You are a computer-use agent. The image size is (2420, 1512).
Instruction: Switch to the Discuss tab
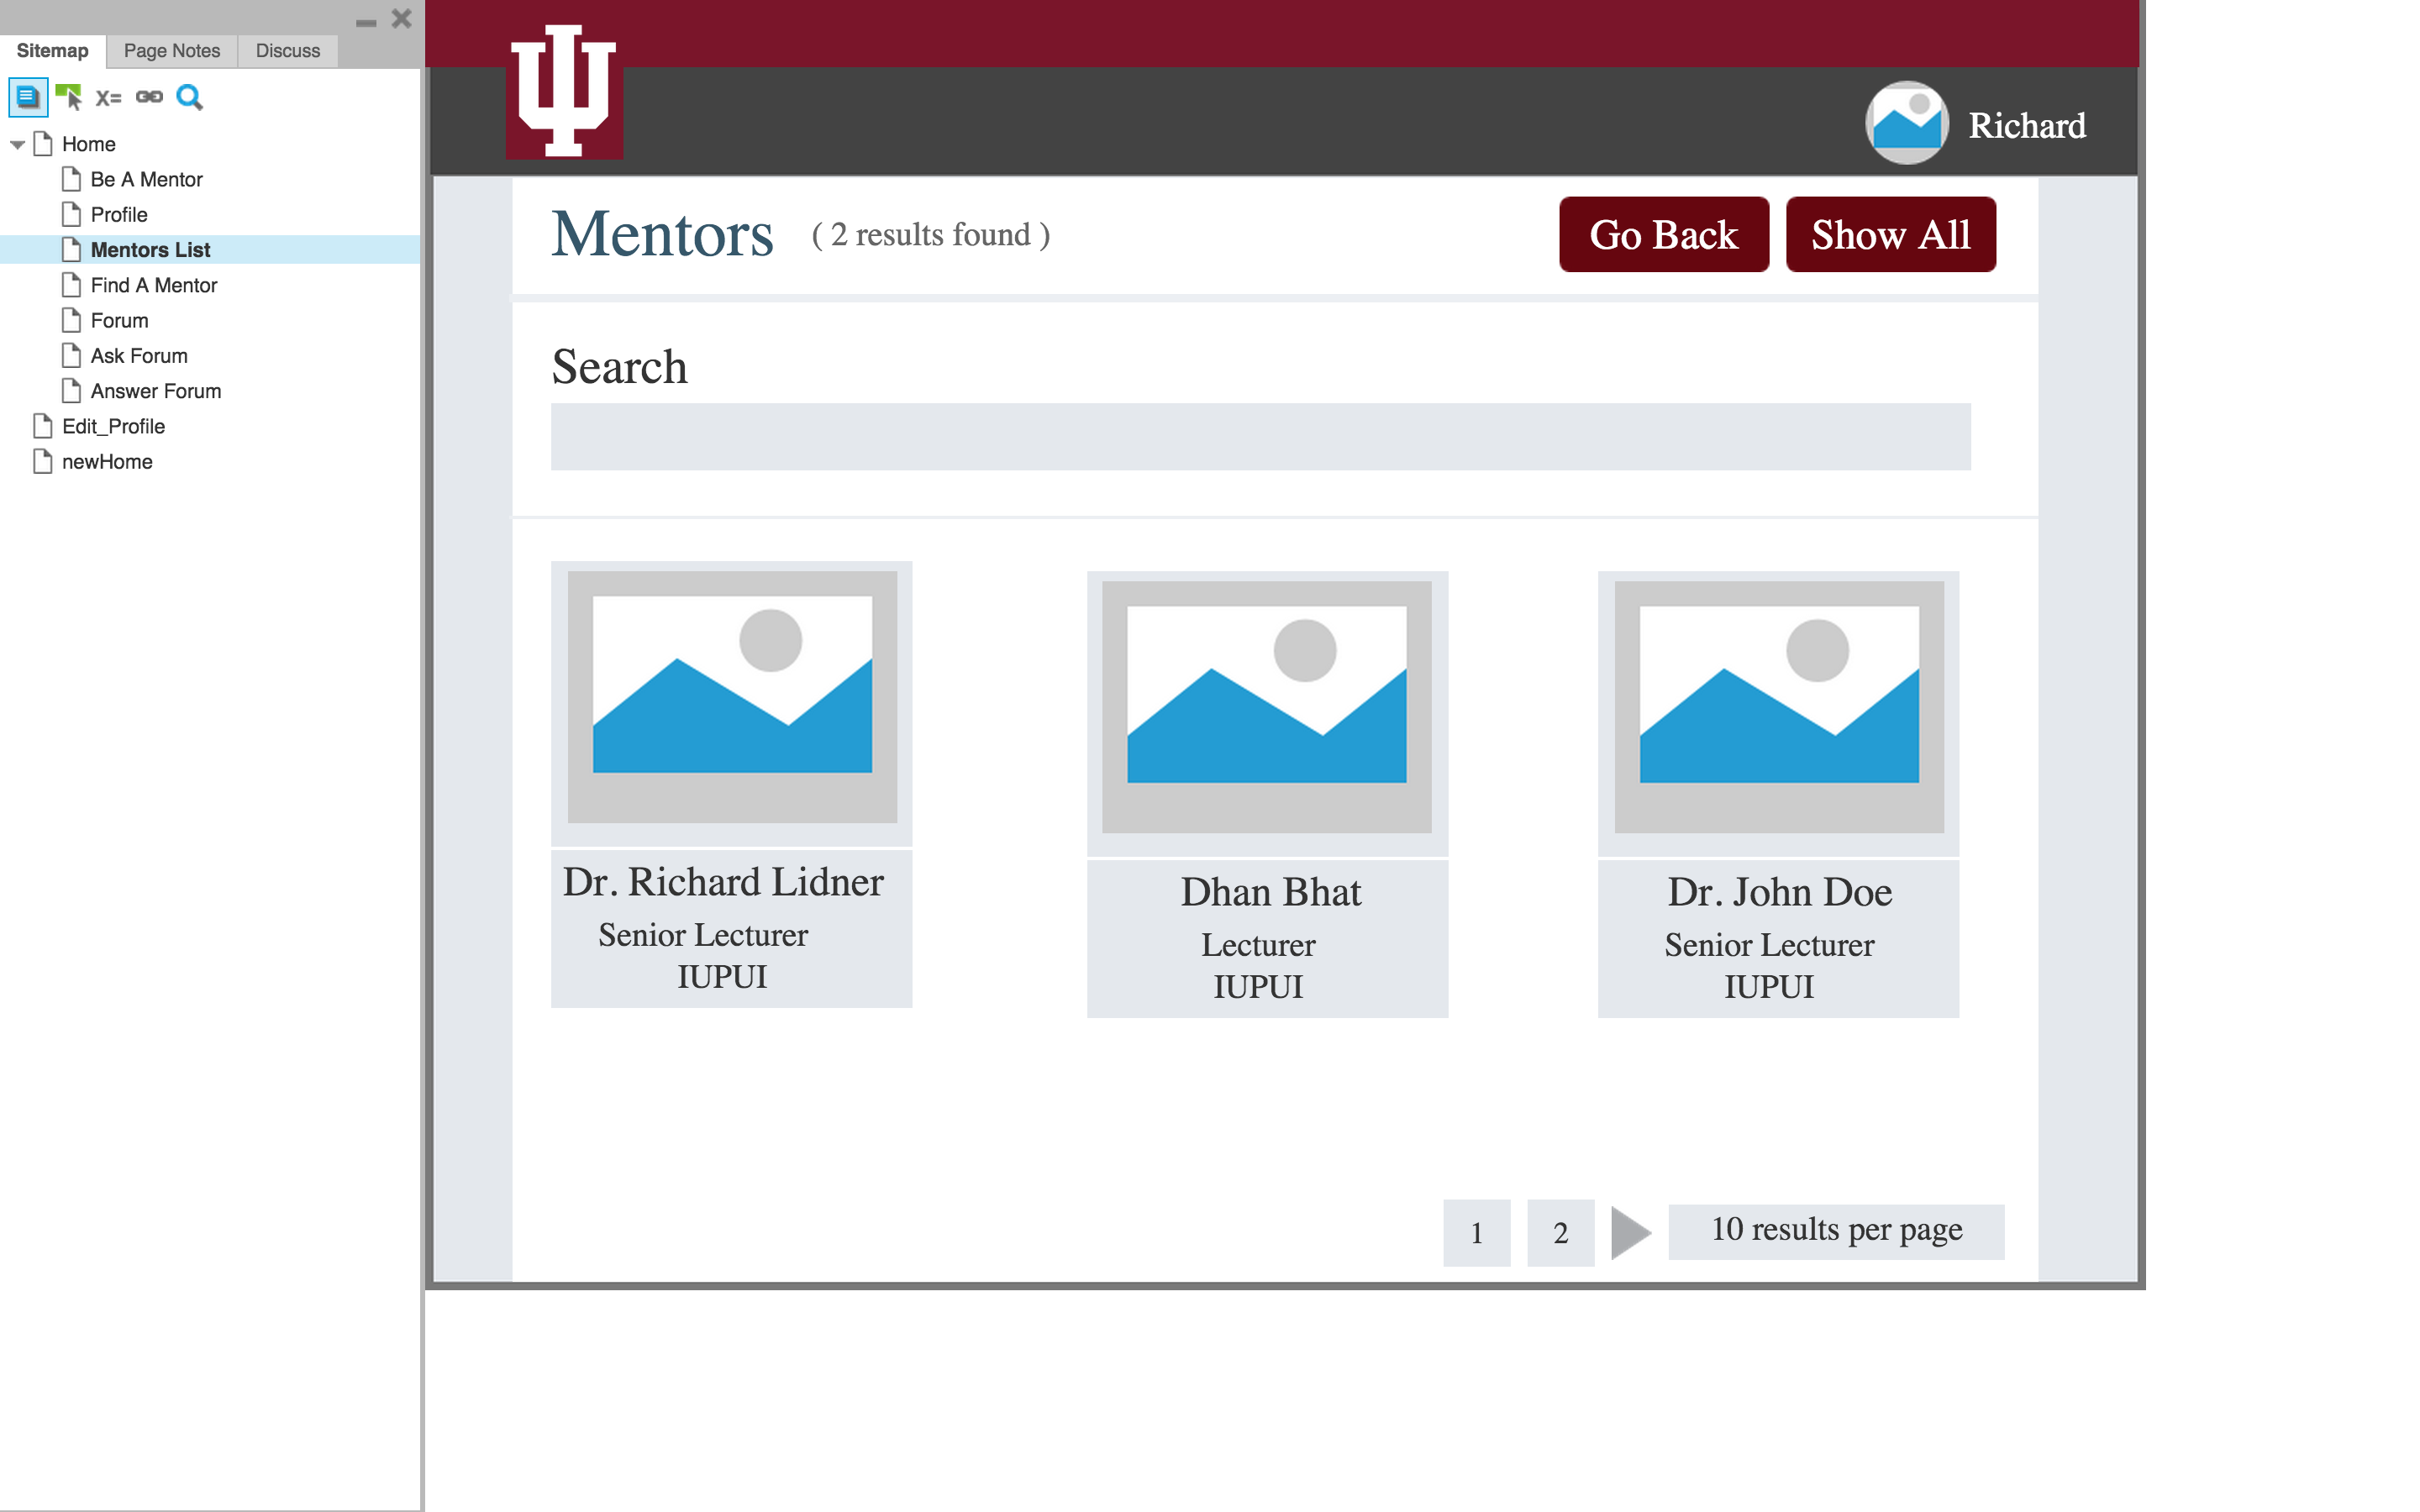click(x=287, y=50)
